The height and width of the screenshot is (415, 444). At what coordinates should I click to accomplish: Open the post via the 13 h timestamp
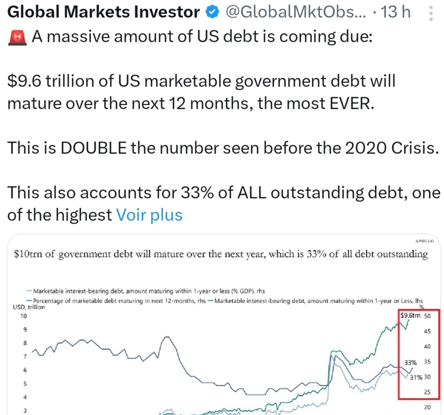(x=396, y=12)
